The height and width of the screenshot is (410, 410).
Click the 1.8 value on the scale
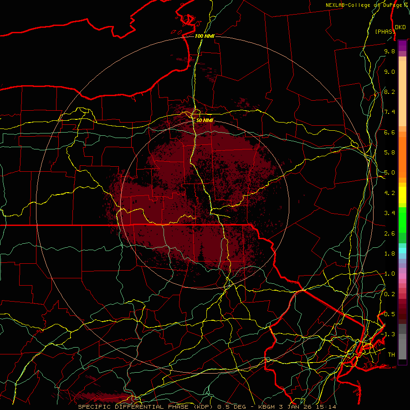coord(389,254)
